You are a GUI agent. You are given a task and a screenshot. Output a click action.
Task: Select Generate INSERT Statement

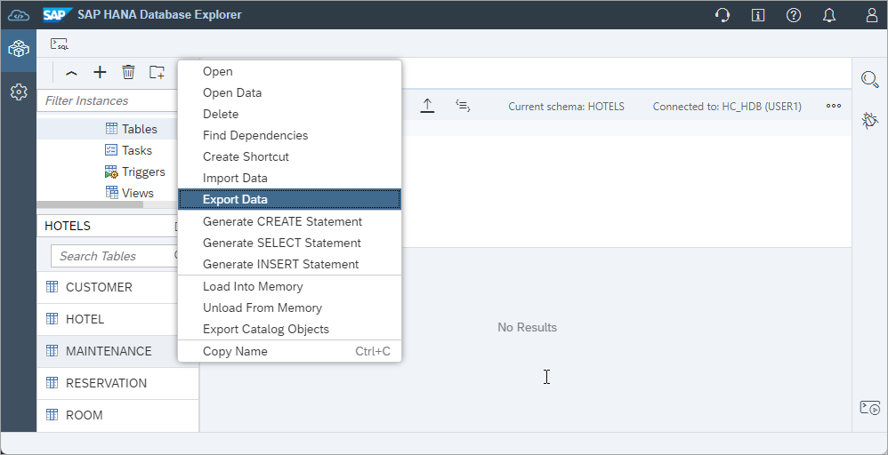coord(289,264)
